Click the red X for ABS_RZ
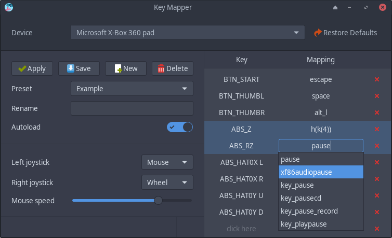 (x=377, y=146)
